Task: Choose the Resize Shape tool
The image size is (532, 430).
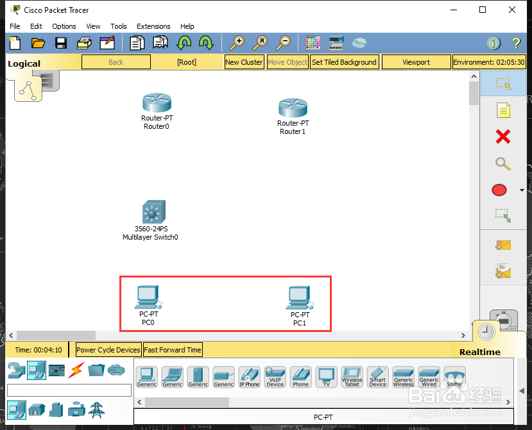Action: pos(503,215)
